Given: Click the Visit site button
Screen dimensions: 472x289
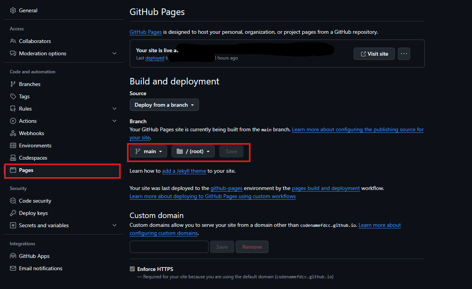Looking at the screenshot, I should pos(374,54).
